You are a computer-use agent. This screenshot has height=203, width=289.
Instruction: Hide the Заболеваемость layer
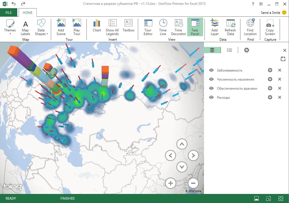point(211,70)
